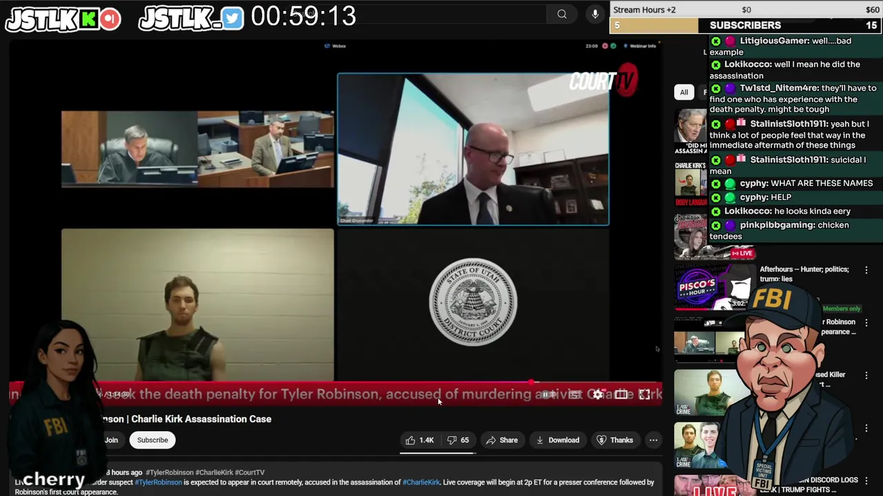This screenshot has width=883, height=496.
Task: Open options menu for Robinson appearance video
Action: 866,322
